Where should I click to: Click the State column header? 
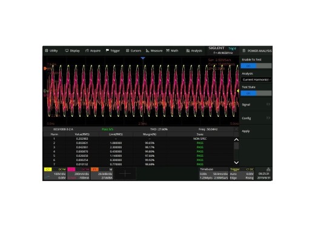200,134
